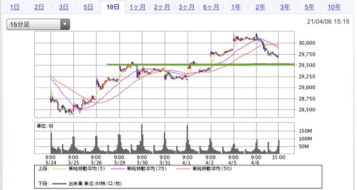Screen dimensions: 357x190
Task: Click the 単位: M label in volume panel
Action: point(45,126)
